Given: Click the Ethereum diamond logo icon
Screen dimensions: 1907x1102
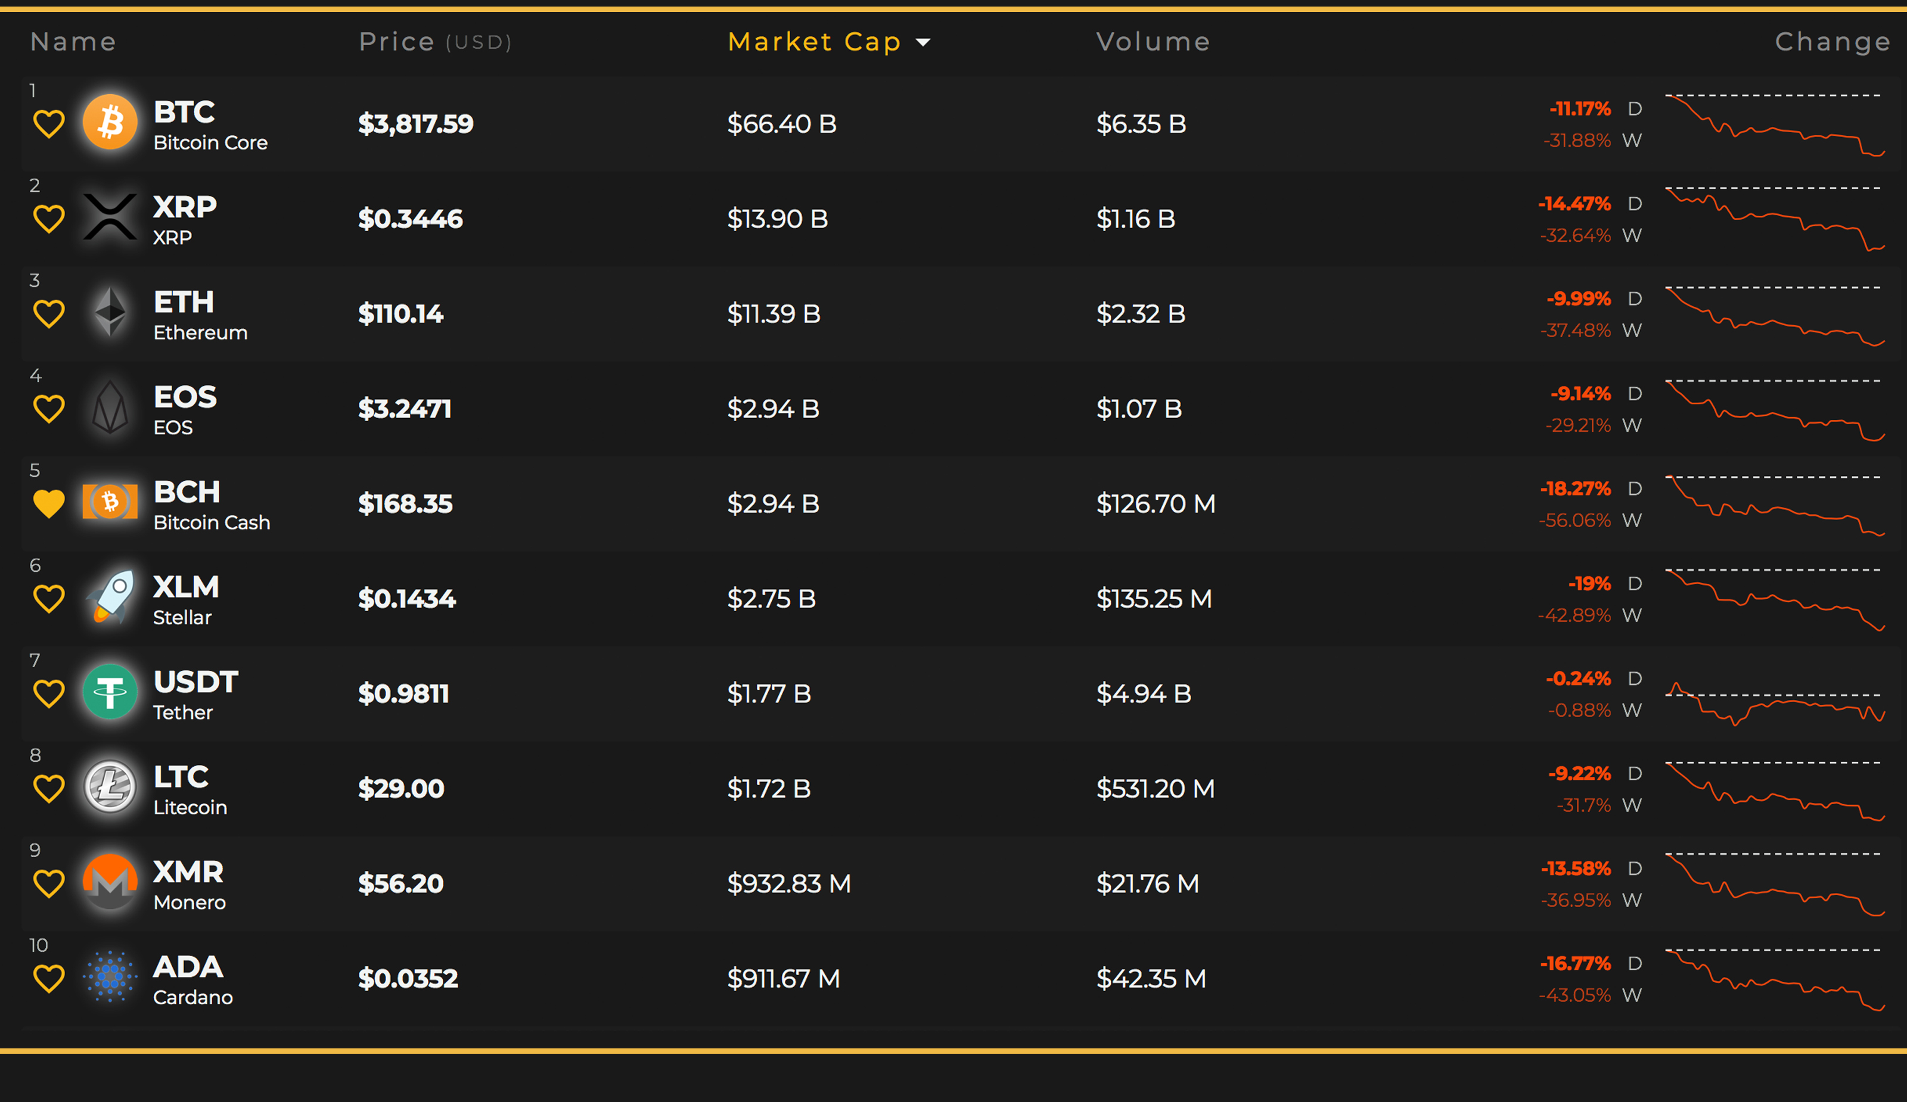Looking at the screenshot, I should [110, 312].
